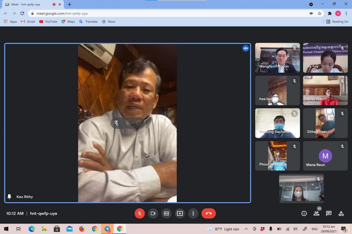Select Mengtech Nguon's video tile
This screenshot has width=352, height=234.
(277, 58)
